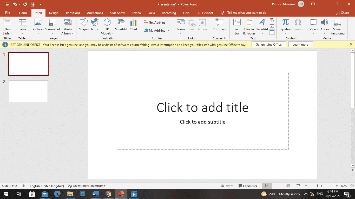The height and width of the screenshot is (199, 355).
Task: Insert an Equation
Action: click(x=285, y=25)
